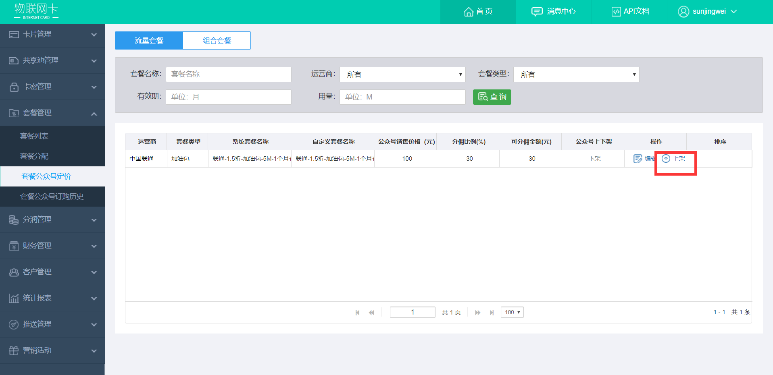Image resolution: width=773 pixels, height=375 pixels.
Task: Expand 营销活动 chevron
Action: (x=94, y=351)
